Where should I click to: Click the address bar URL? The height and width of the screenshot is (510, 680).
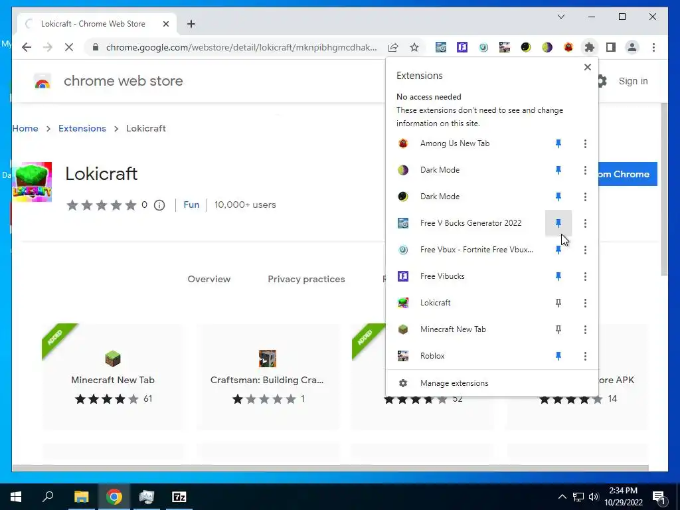(x=241, y=47)
